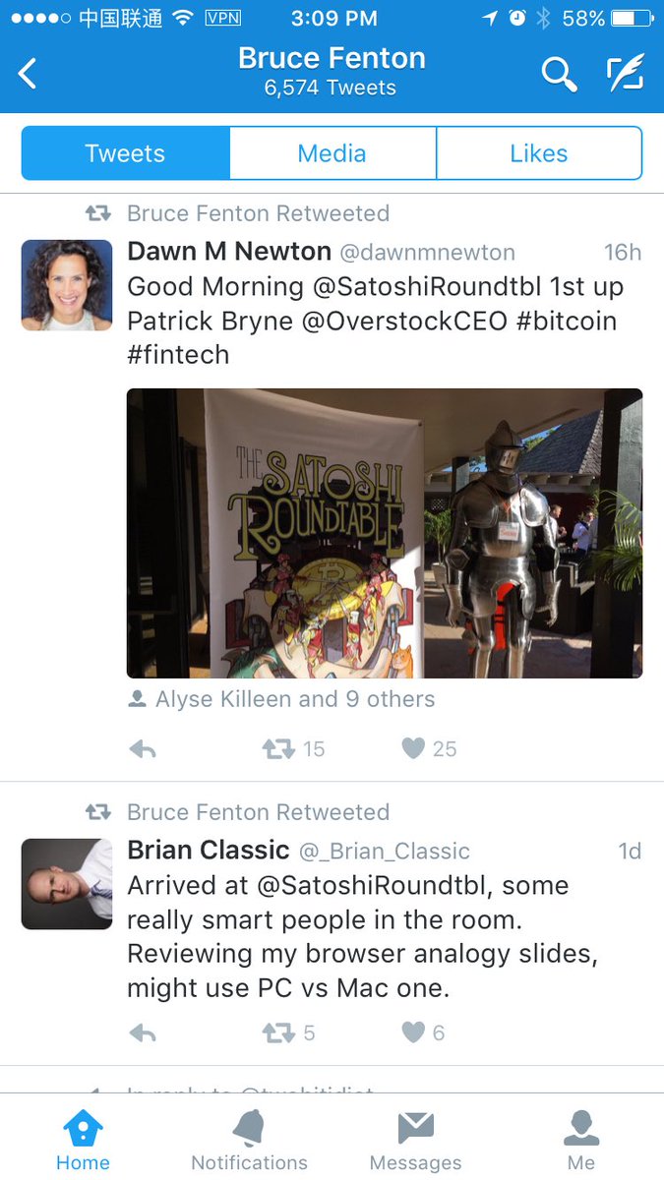Switch to the Media tab

pyautogui.click(x=332, y=153)
